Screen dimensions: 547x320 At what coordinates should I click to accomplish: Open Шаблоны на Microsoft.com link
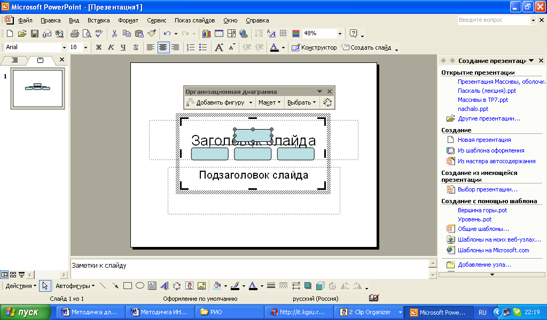pyautogui.click(x=493, y=250)
